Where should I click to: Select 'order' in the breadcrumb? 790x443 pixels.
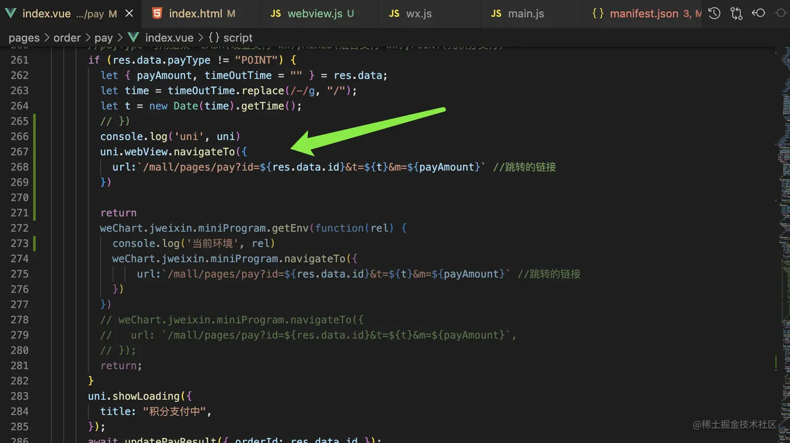(67, 38)
